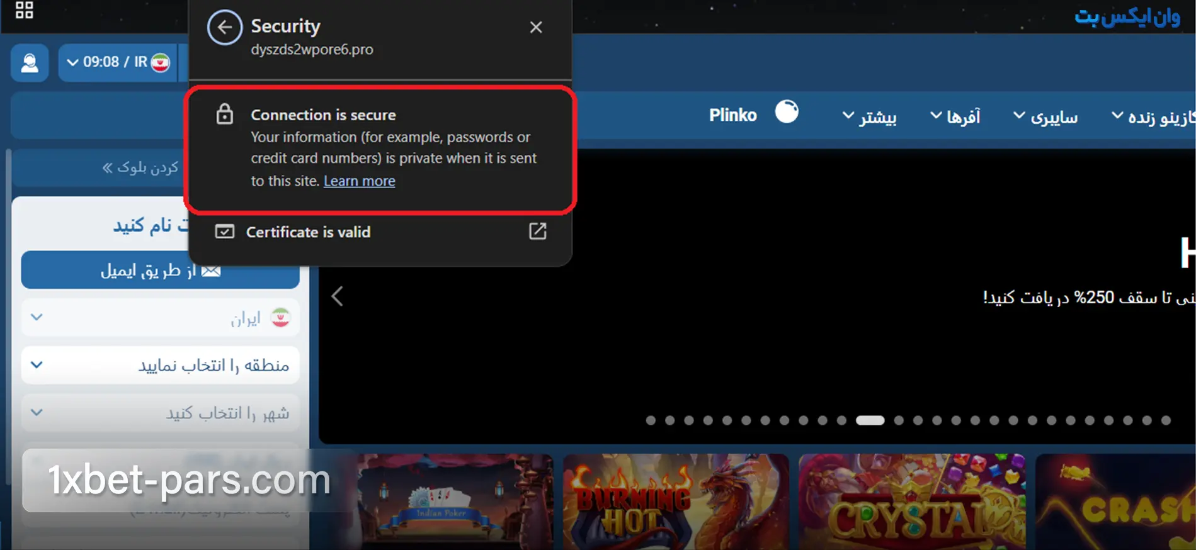Click the lock icon beside Connection is secure
Screen dimensions: 1196x550
[225, 115]
